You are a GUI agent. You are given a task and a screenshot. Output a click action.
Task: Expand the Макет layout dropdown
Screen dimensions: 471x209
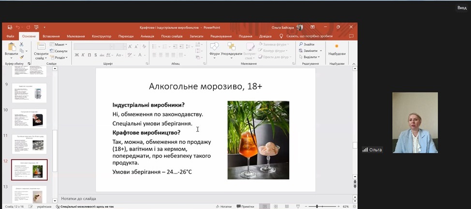coord(60,45)
